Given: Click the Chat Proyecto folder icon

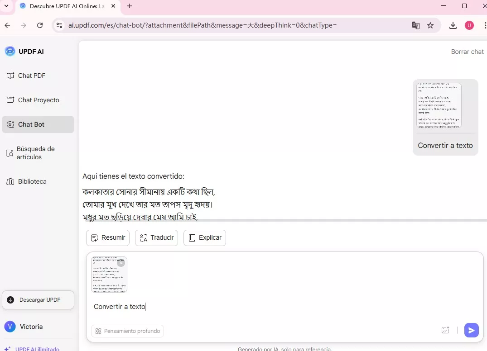Looking at the screenshot, I should click(10, 100).
